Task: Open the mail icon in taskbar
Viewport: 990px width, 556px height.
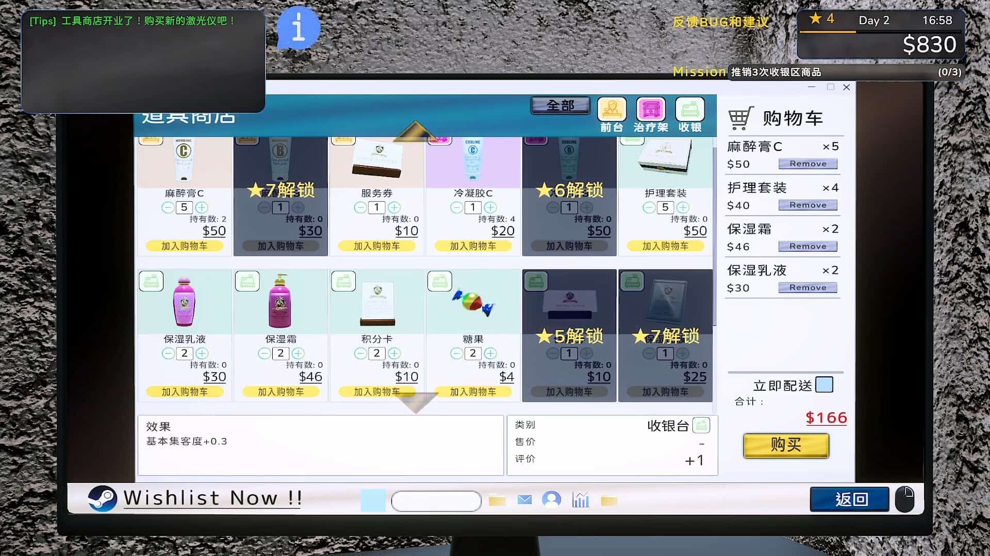Action: 524,499
